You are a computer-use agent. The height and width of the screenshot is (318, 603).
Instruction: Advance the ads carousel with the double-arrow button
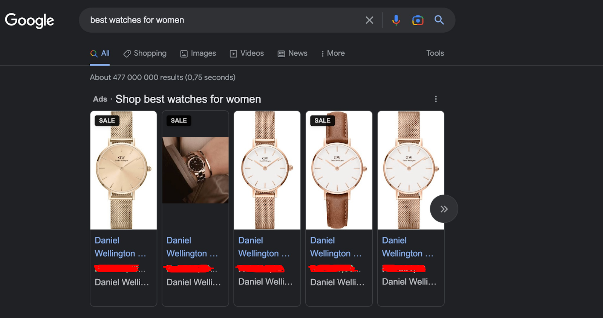click(x=444, y=209)
